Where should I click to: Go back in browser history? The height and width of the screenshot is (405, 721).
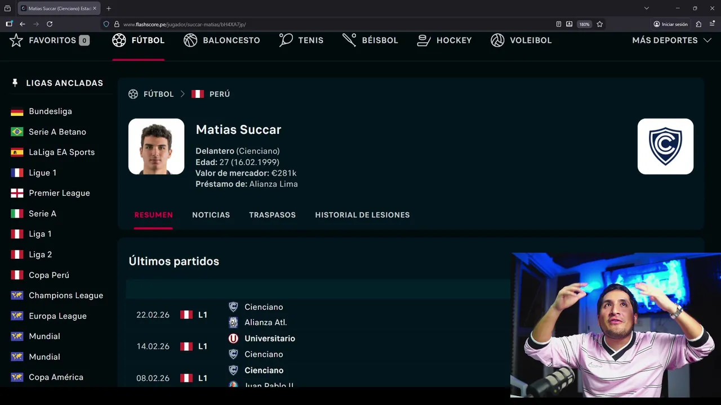(x=23, y=24)
